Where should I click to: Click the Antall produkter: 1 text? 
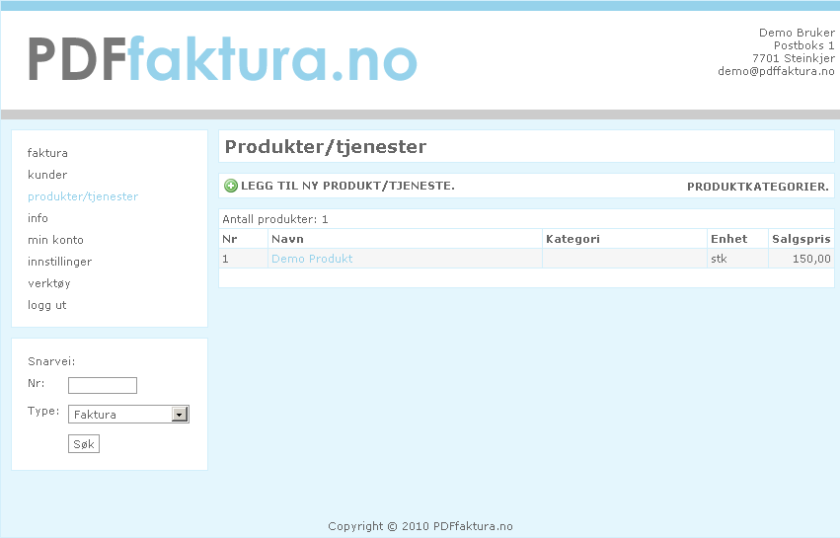pyautogui.click(x=274, y=219)
